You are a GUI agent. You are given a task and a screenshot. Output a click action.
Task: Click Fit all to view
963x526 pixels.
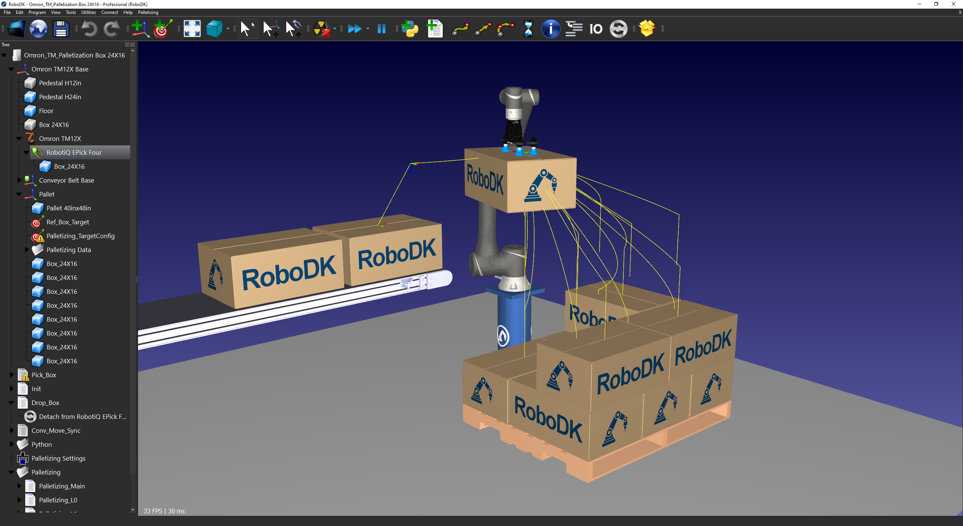click(x=192, y=29)
